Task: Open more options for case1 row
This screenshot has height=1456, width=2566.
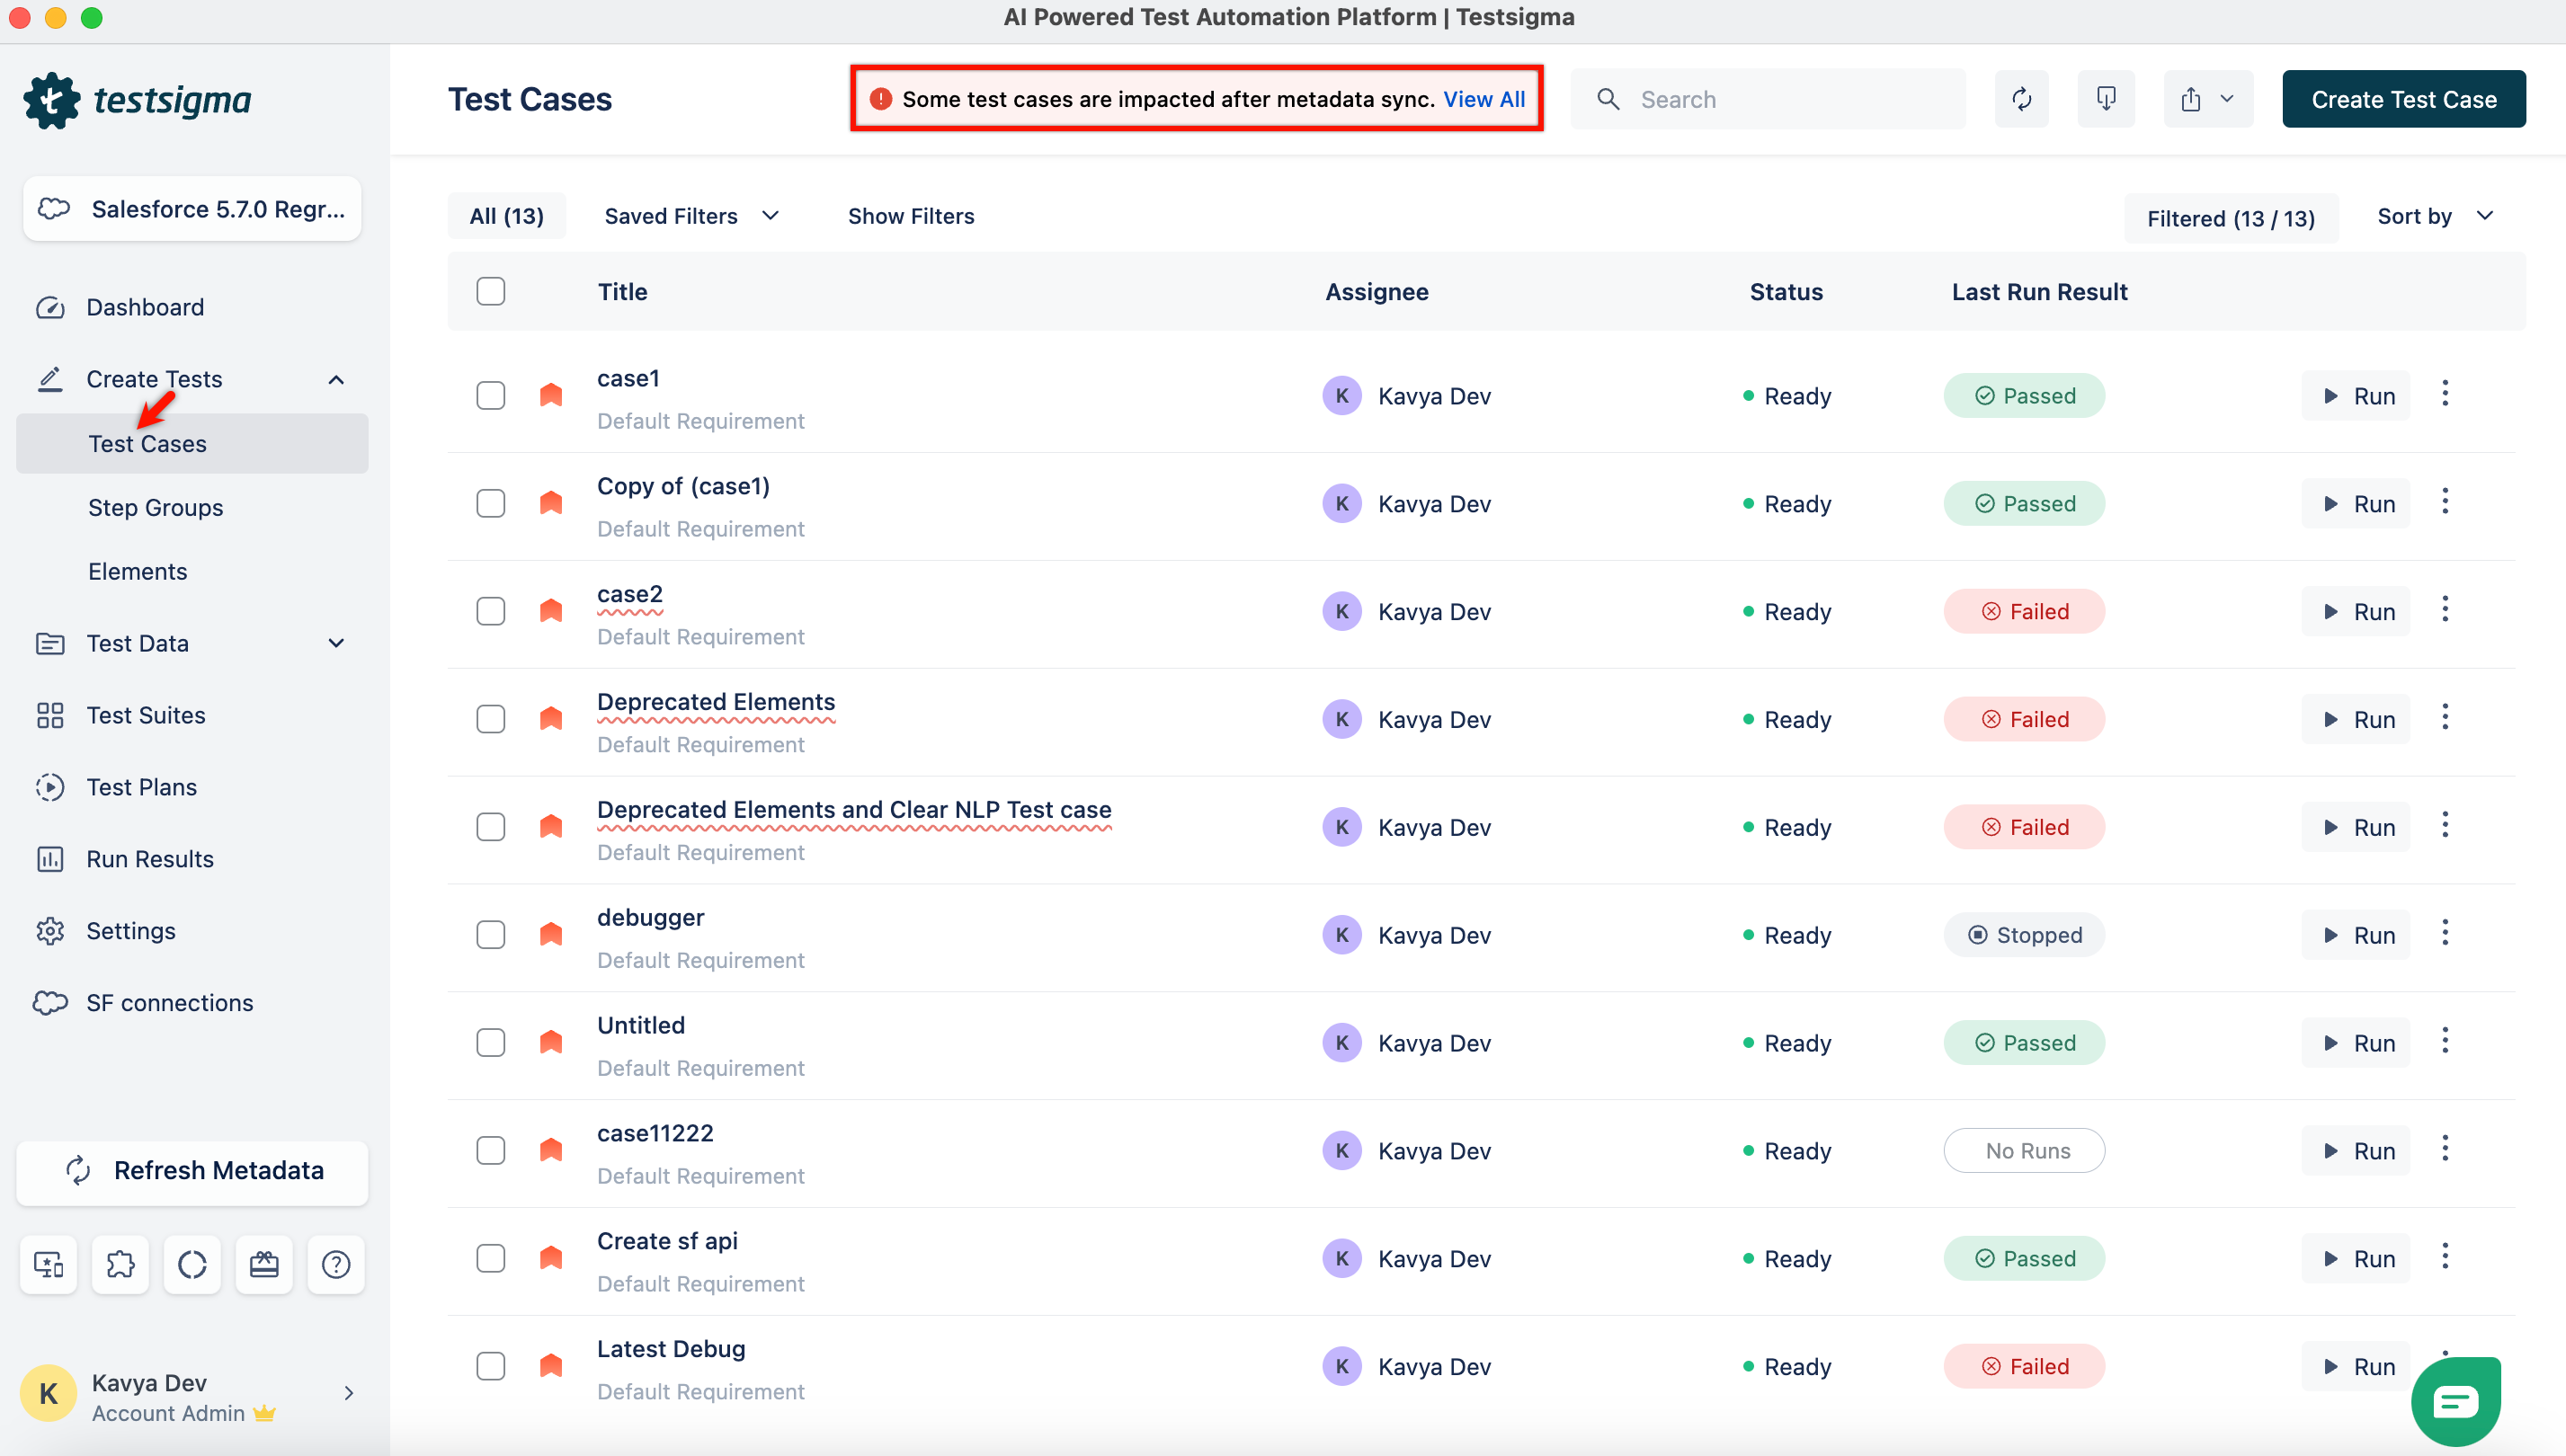Action: tap(2445, 394)
